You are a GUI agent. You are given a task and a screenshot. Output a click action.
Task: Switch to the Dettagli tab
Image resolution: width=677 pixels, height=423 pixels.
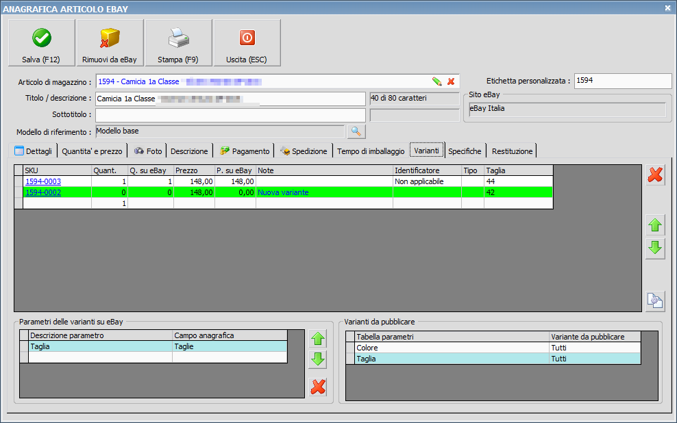pos(34,151)
